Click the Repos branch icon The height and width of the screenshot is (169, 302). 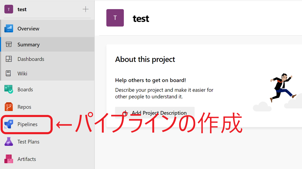pyautogui.click(x=9, y=107)
